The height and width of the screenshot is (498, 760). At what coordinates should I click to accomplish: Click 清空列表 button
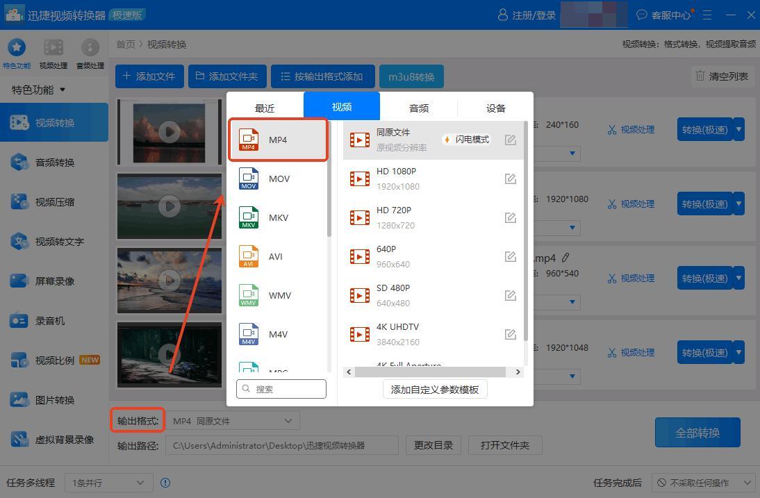(722, 76)
